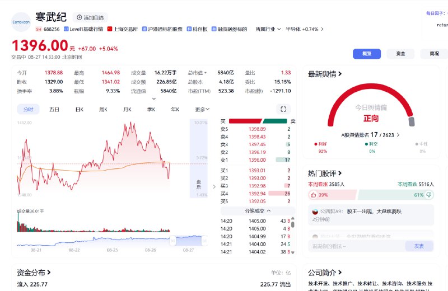Click the 沪港通标的股票 tag
448x291 pixels.
coord(162,29)
